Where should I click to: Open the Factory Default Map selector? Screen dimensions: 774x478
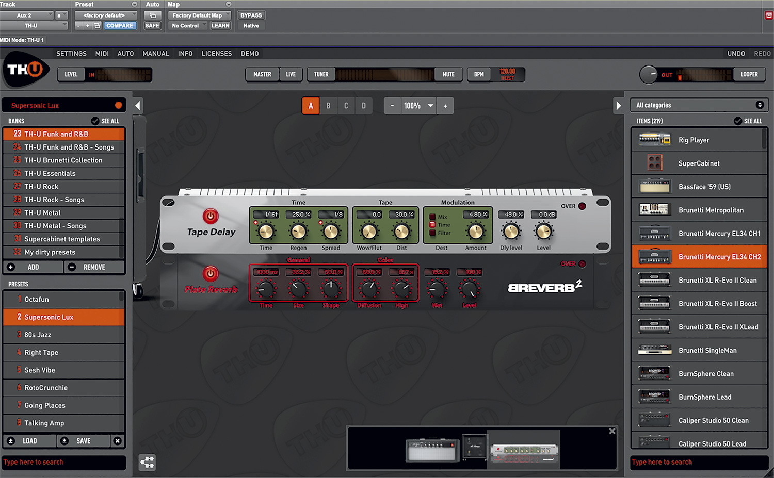199,15
